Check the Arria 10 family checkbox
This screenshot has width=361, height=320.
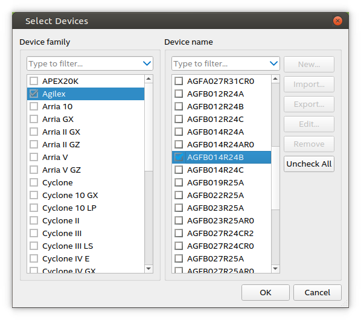[34, 106]
